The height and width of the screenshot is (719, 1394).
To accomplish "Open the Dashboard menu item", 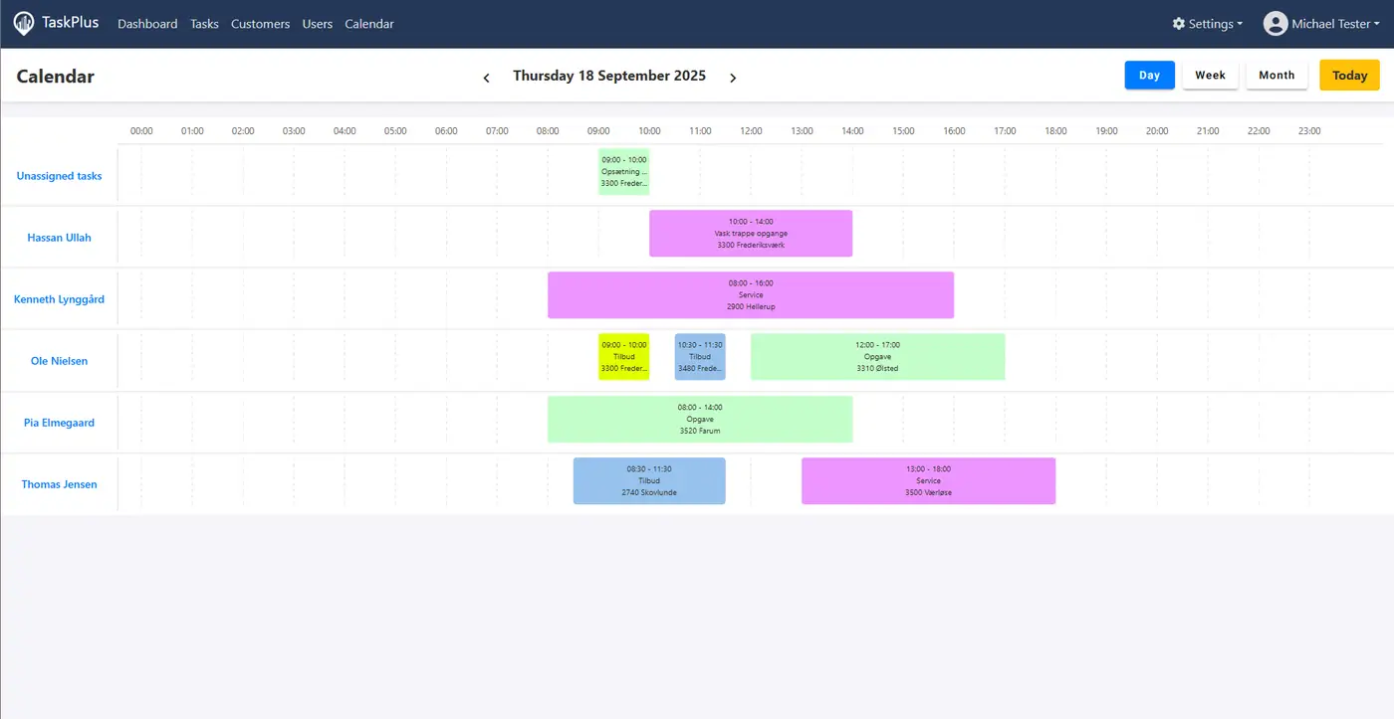I will click(x=147, y=24).
